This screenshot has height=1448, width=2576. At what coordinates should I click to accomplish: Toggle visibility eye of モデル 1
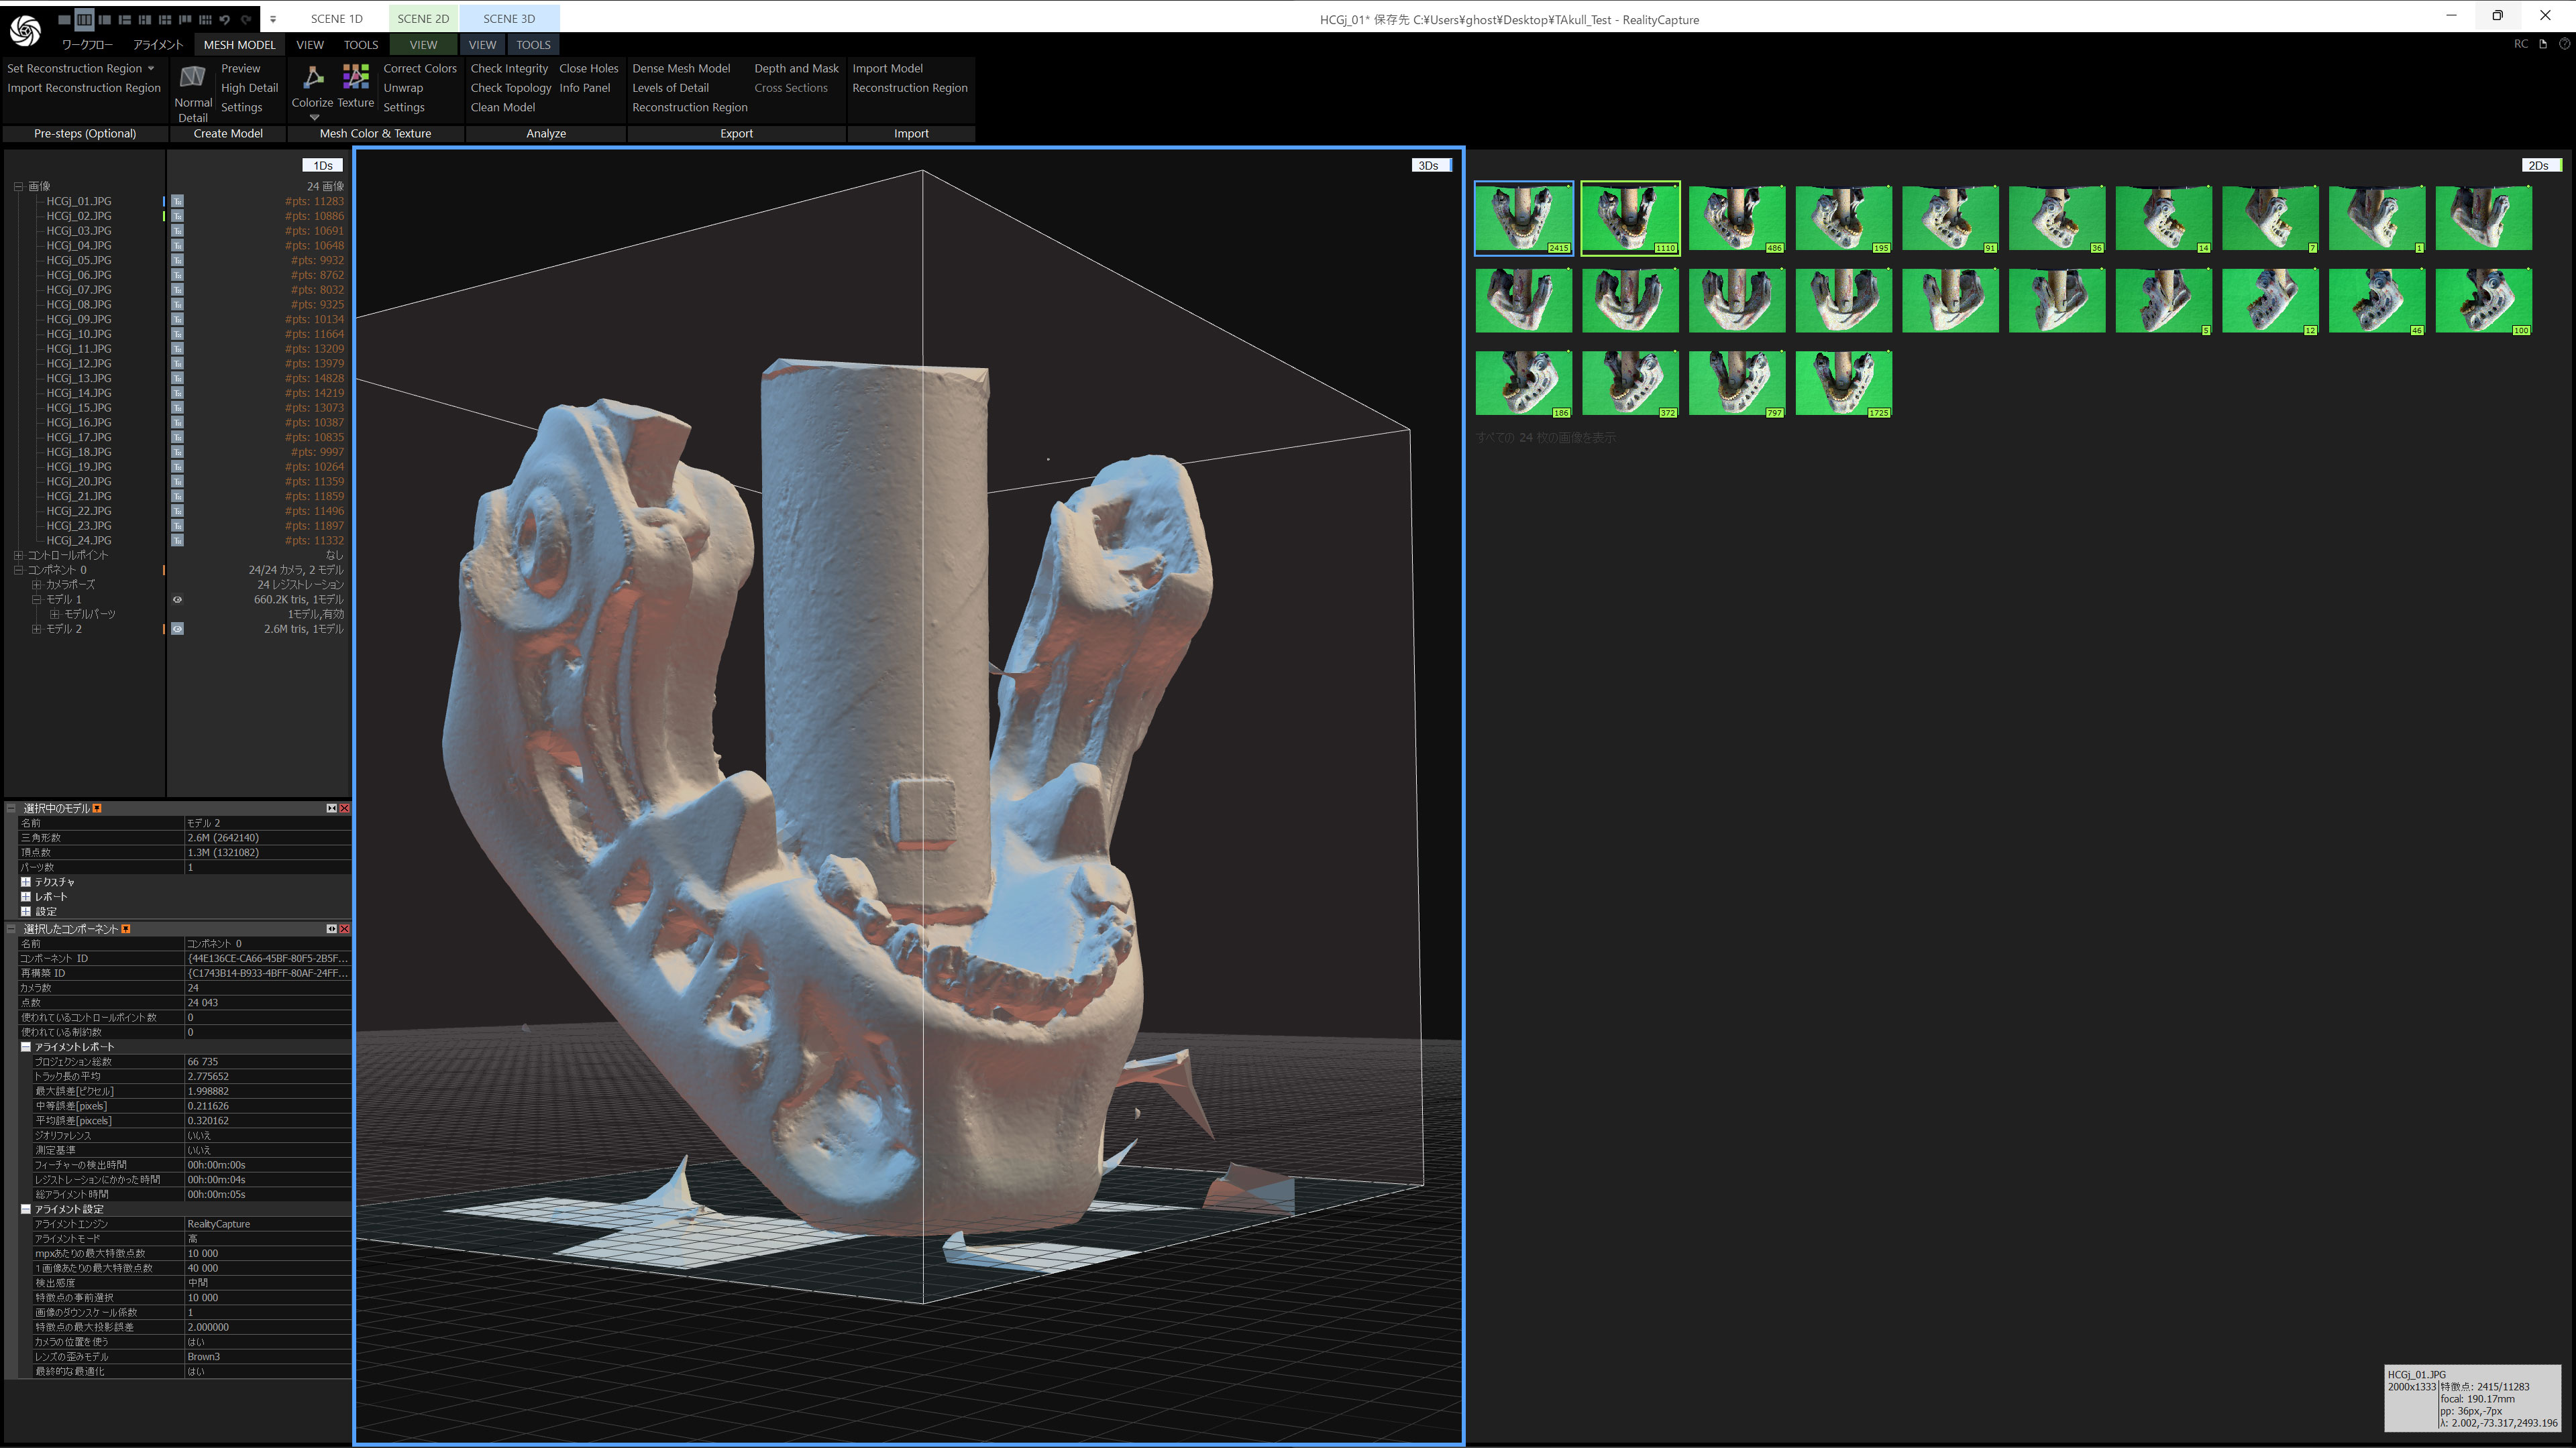coord(177,599)
